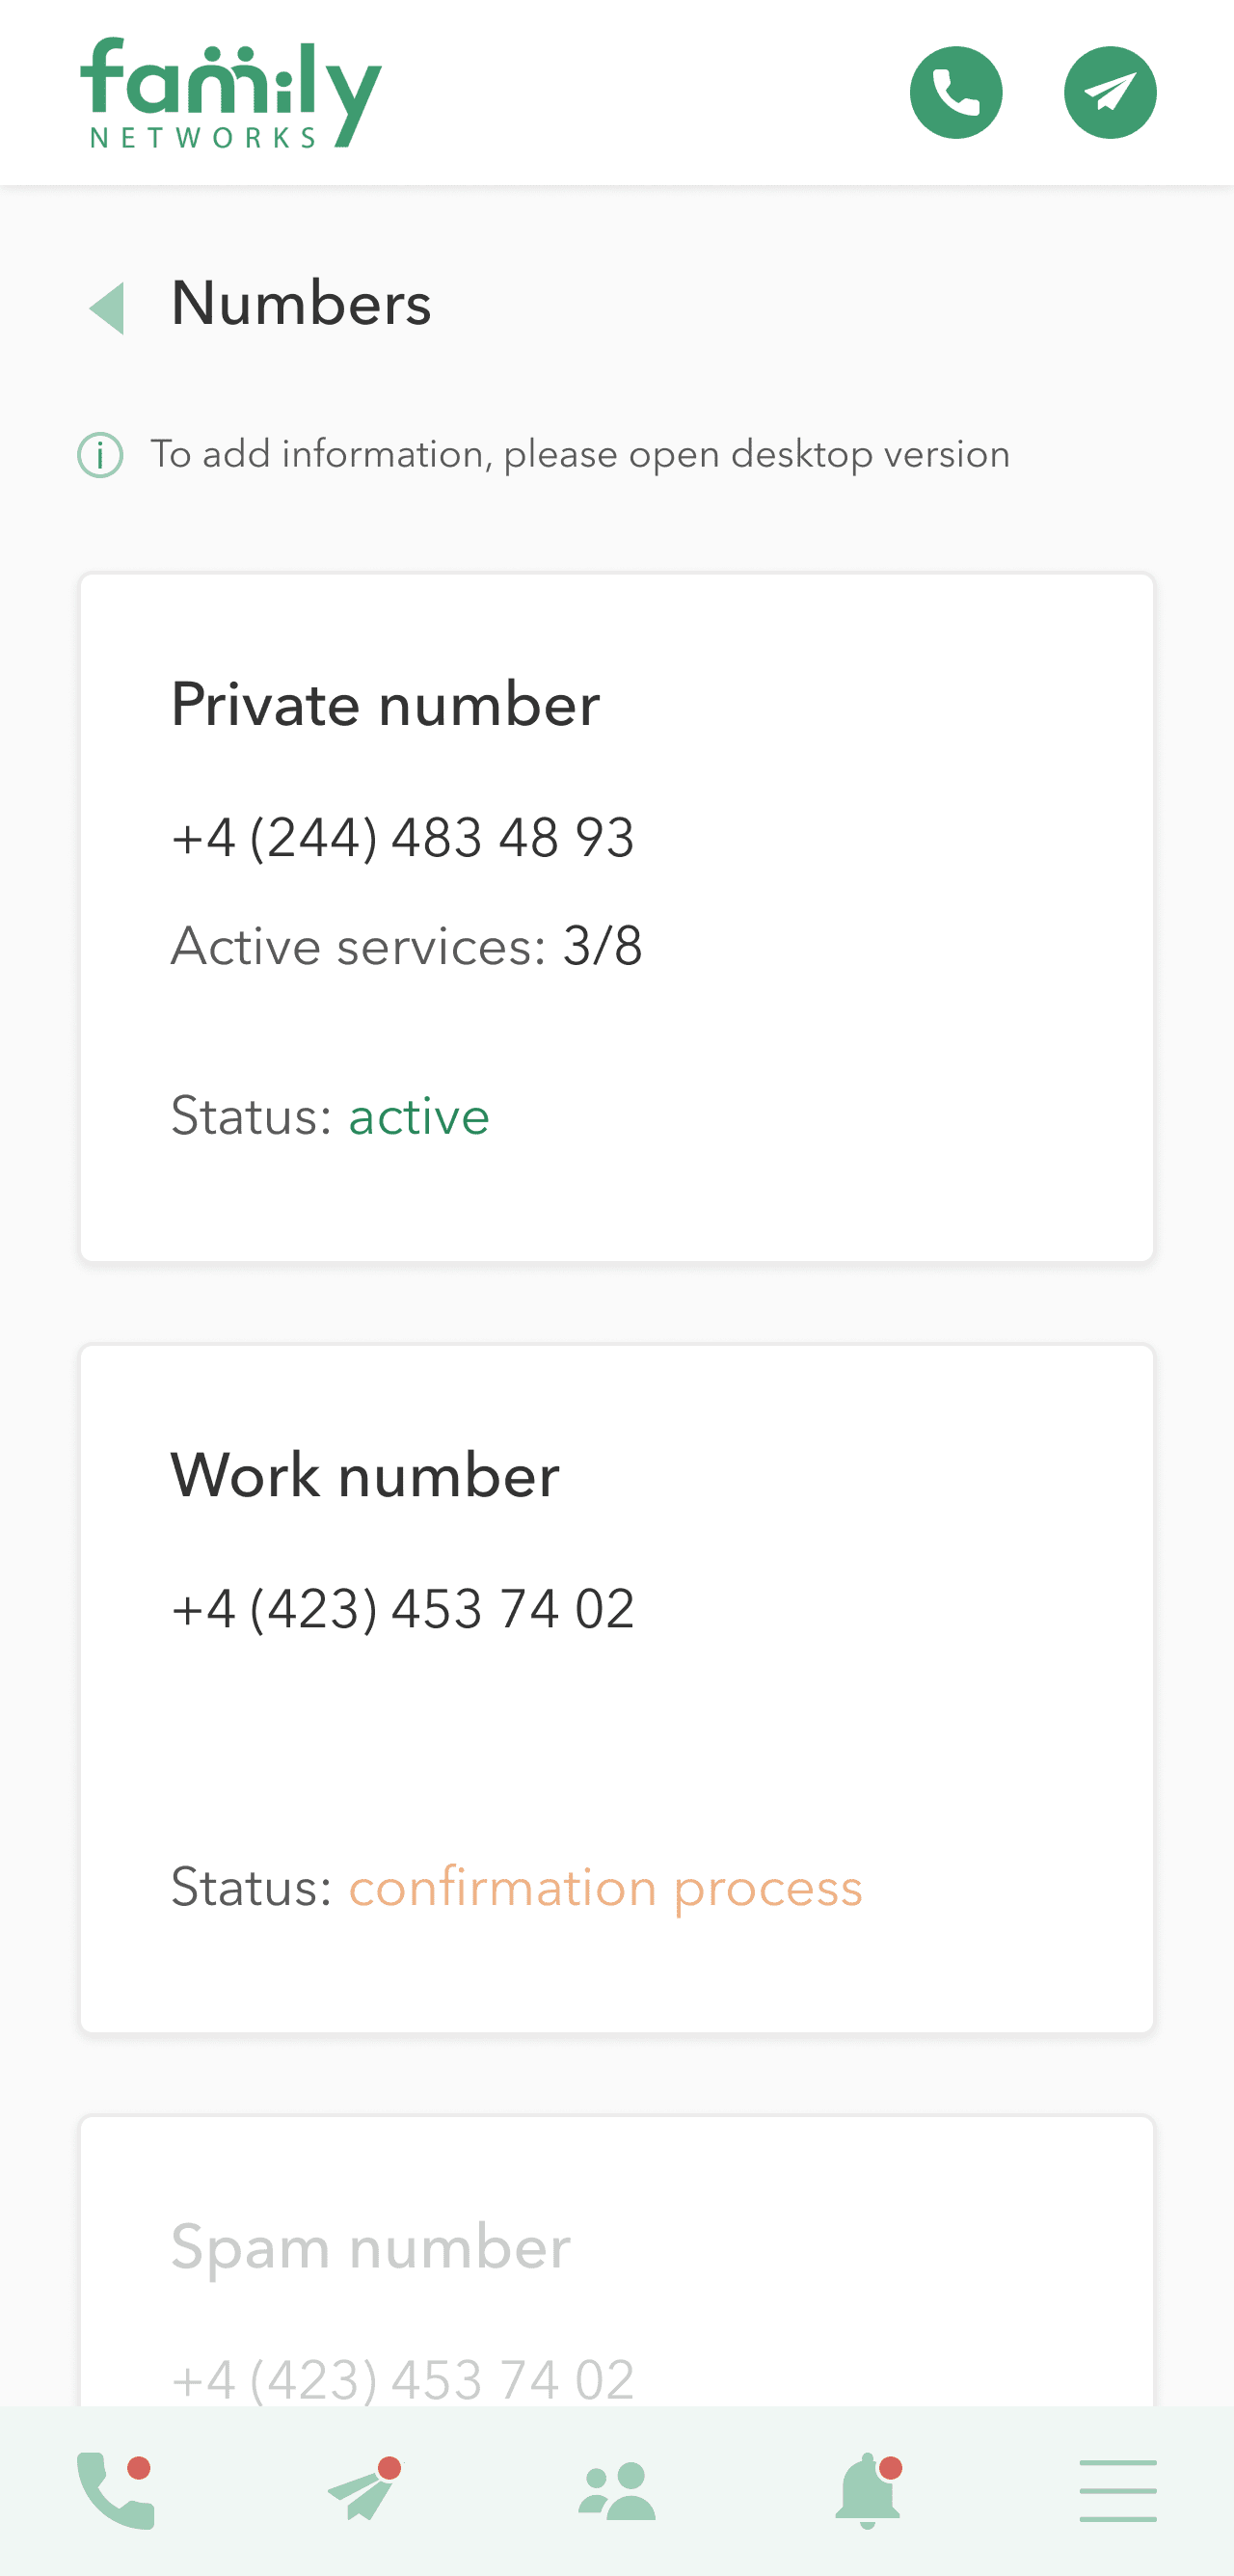The image size is (1234, 2576).
Task: Click the green 'active' status label
Action: coord(418,1116)
